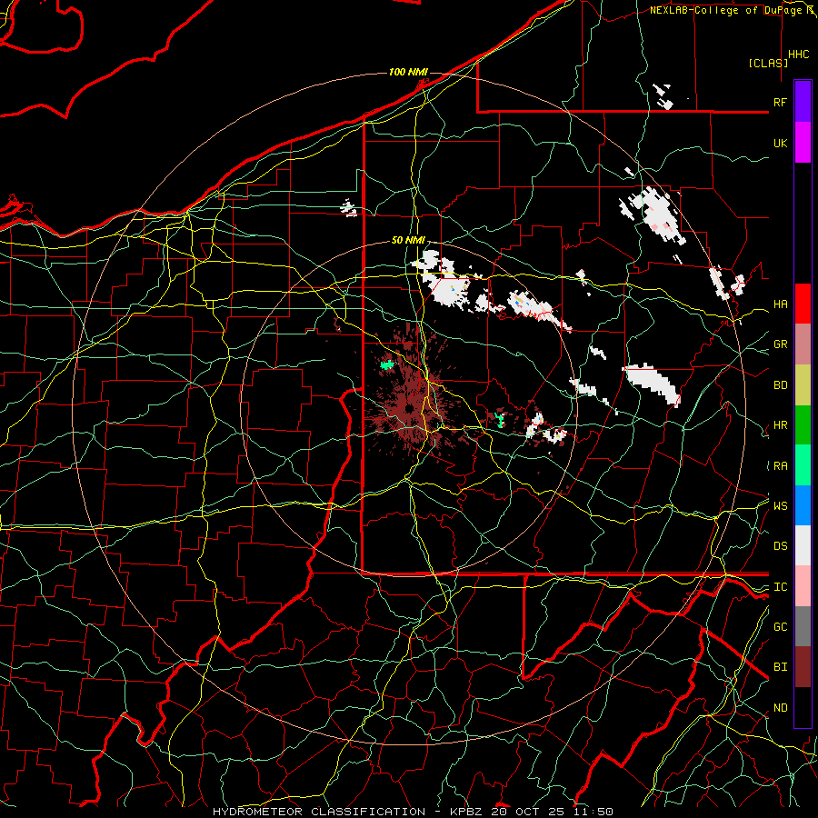The height and width of the screenshot is (818, 818).
Task: Click the NEXLAB-College of DuPage header text
Action: click(x=727, y=10)
